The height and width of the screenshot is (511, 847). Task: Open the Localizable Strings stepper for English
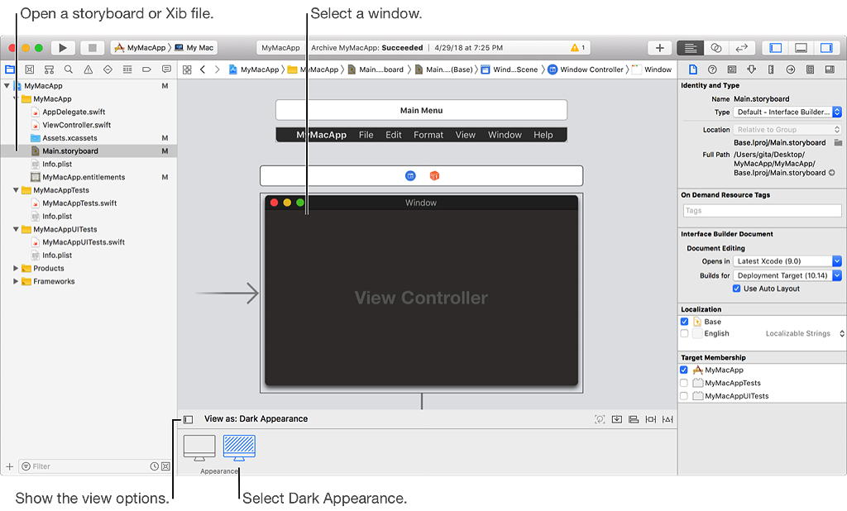point(841,334)
